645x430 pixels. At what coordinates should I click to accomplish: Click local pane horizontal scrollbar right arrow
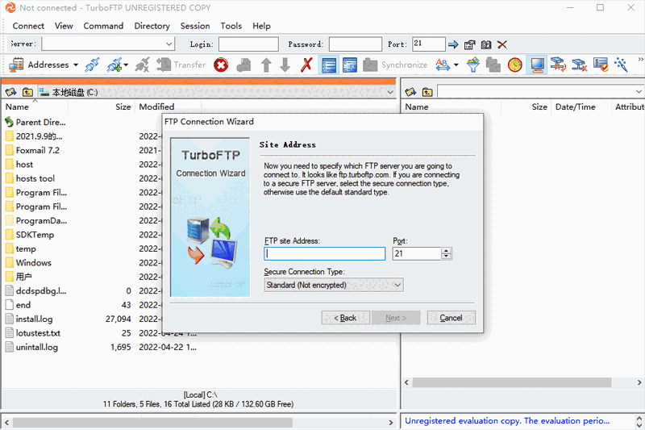(x=390, y=422)
